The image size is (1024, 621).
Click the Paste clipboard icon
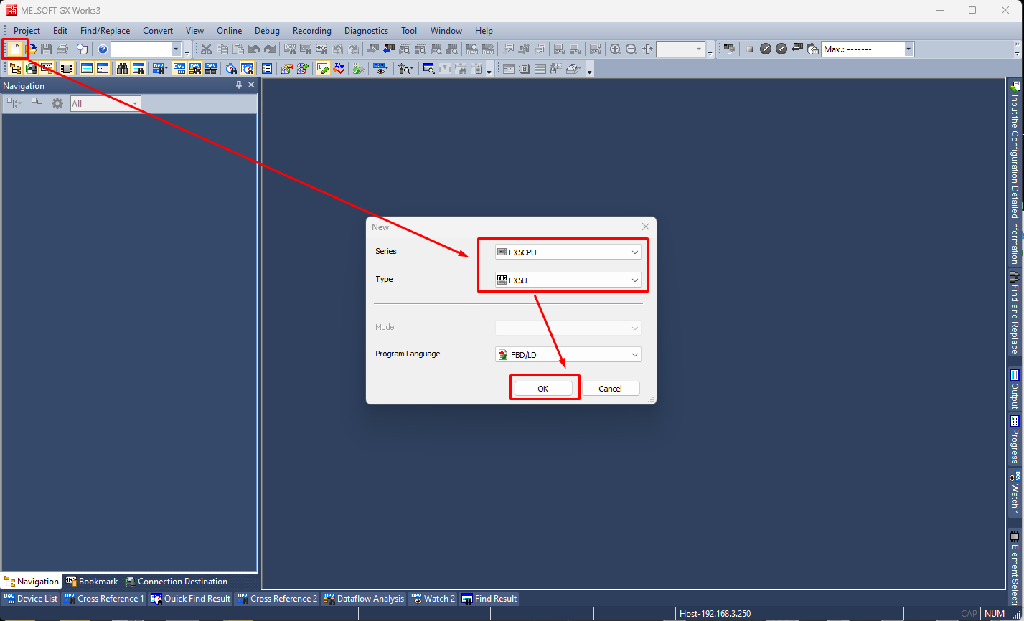[x=238, y=49]
